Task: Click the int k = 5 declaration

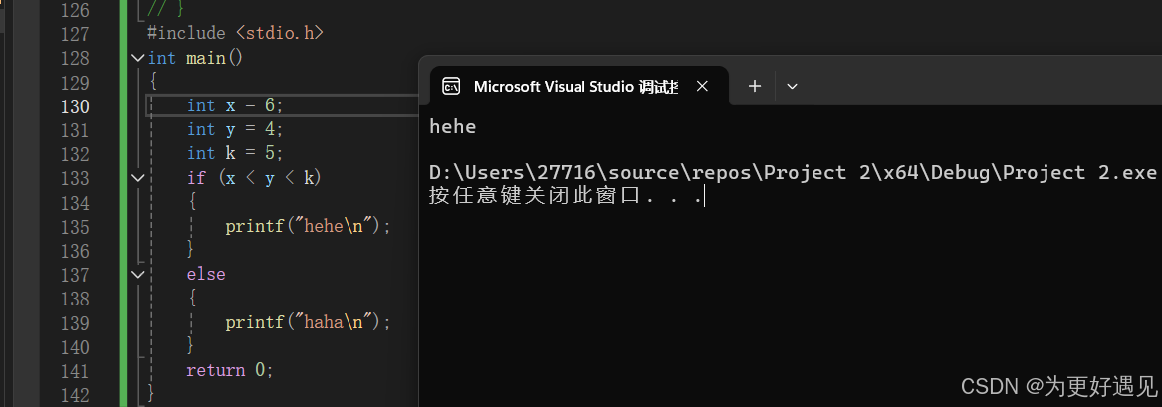Action: pos(235,153)
